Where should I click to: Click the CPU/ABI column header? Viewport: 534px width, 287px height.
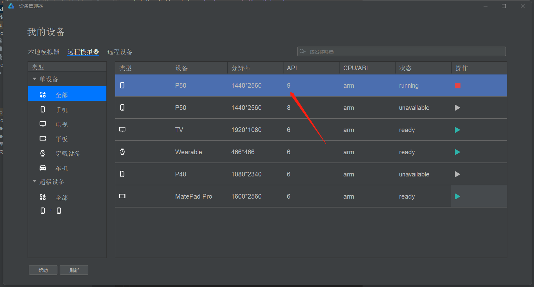[367, 68]
